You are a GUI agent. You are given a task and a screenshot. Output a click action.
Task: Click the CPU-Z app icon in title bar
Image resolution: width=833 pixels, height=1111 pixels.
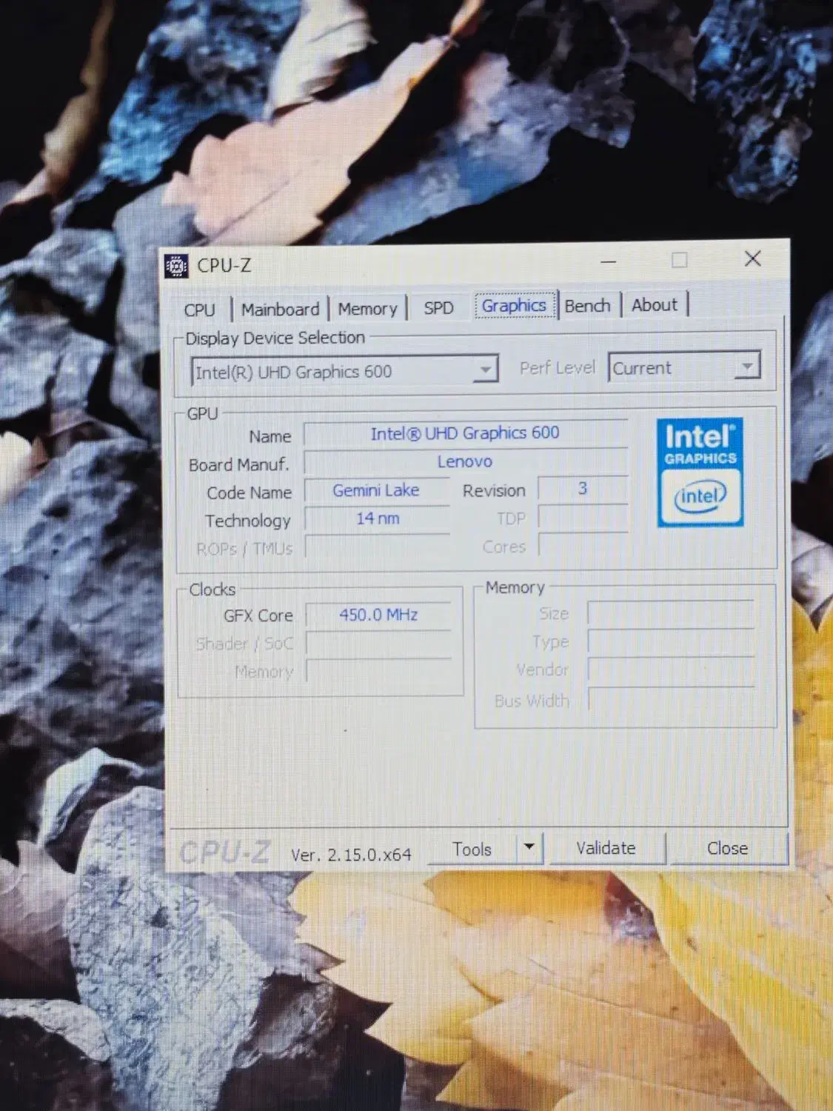coord(176,265)
